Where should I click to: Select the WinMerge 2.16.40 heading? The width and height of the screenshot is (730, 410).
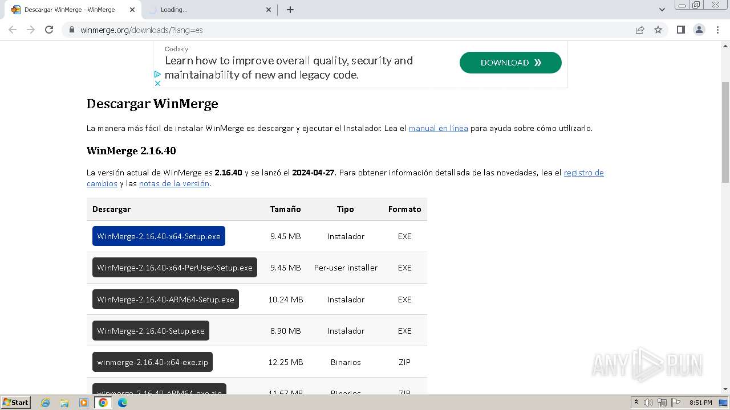pos(131,151)
